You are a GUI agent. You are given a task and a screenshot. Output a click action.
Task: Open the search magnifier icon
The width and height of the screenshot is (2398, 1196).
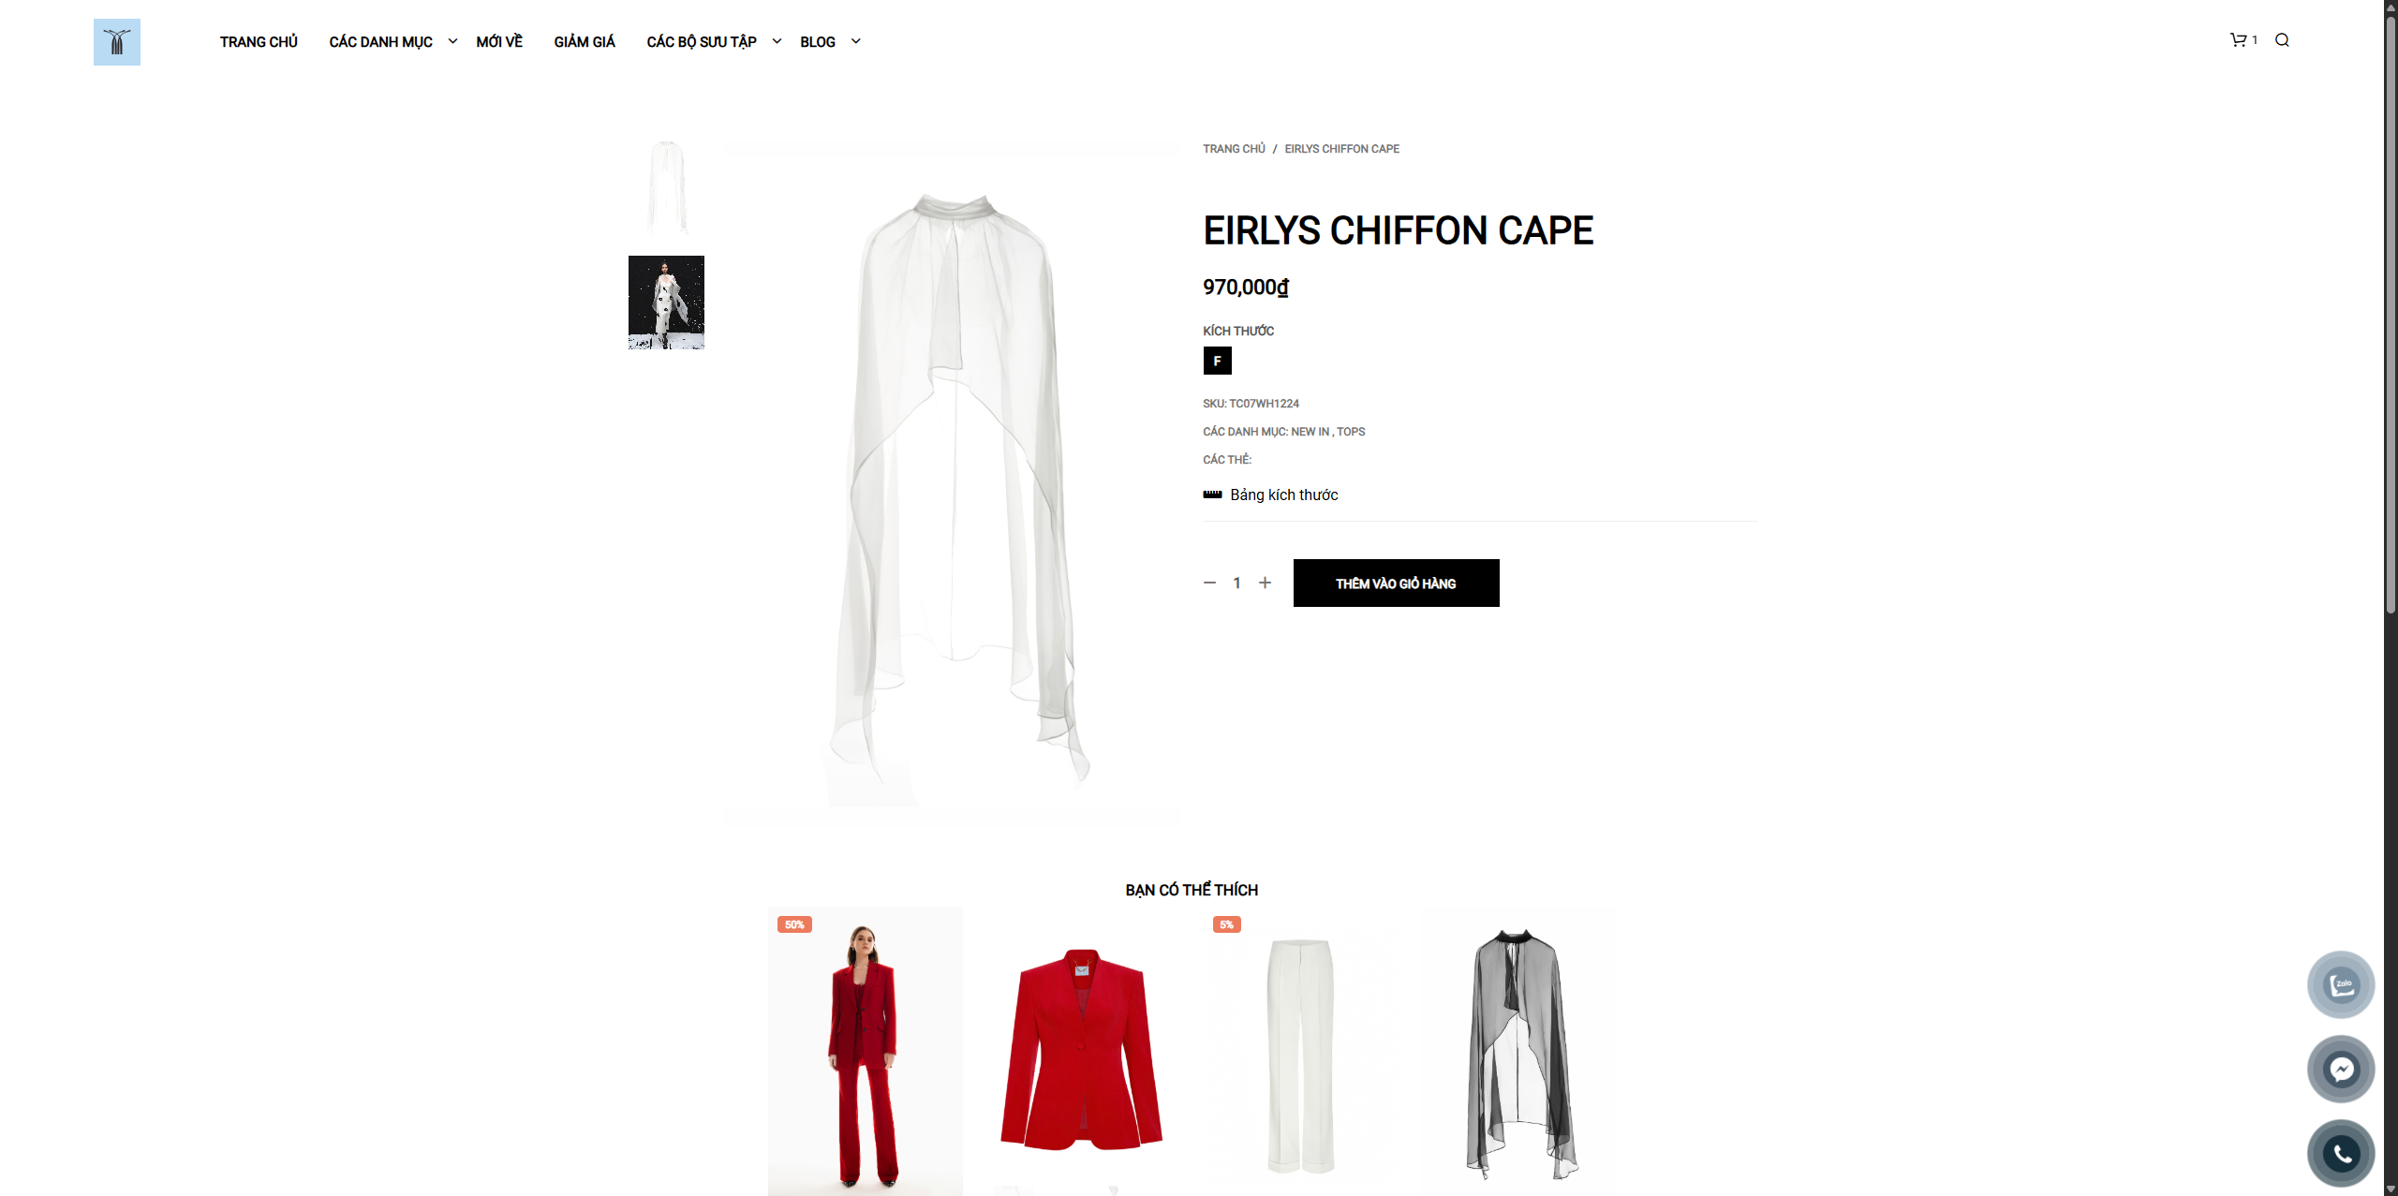pyautogui.click(x=2282, y=39)
